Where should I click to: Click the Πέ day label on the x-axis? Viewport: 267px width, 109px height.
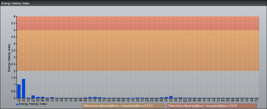point(109,101)
